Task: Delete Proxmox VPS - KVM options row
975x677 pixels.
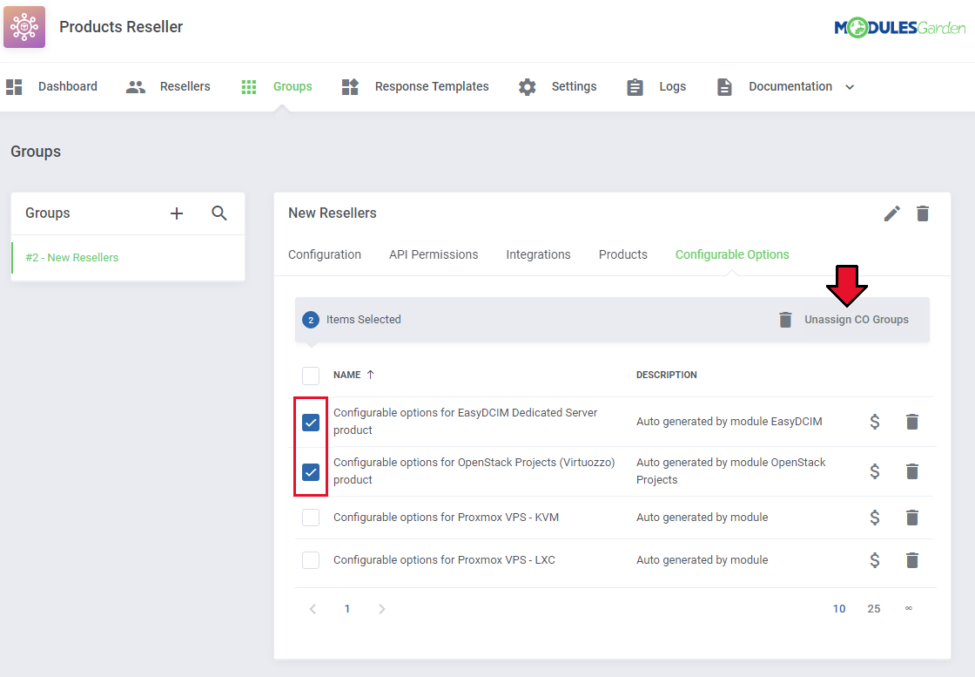Action: click(912, 518)
